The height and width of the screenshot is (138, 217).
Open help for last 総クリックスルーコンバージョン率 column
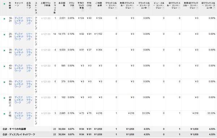[214, 8]
